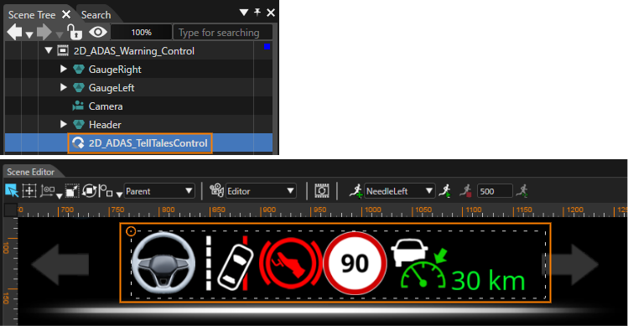Click the Type for searching field

click(x=223, y=32)
